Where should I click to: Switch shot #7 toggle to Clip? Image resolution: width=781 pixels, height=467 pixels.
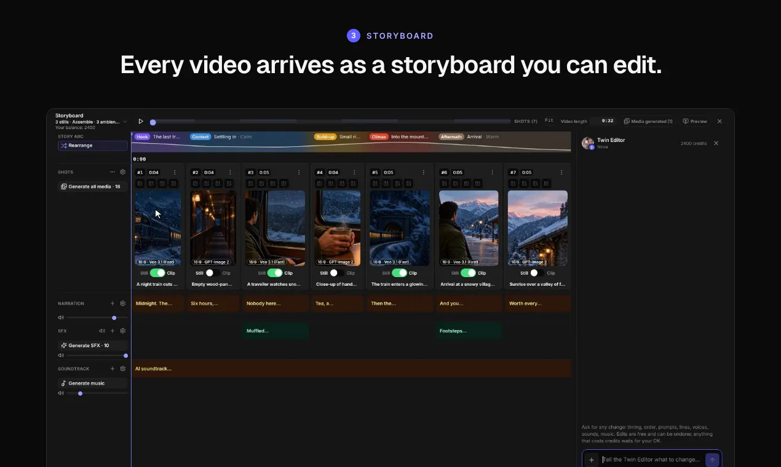pyautogui.click(x=537, y=273)
